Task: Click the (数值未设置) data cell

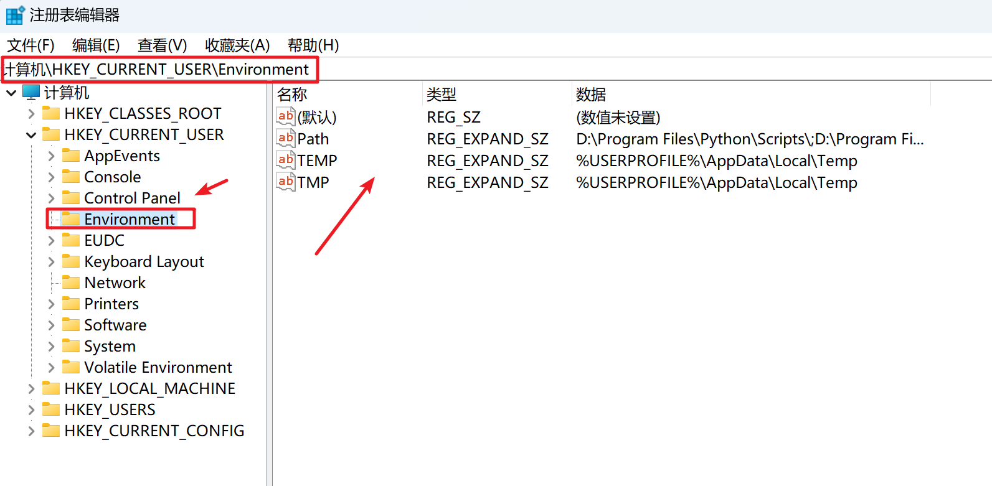Action: 618,117
